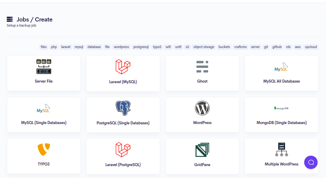326x178 pixels.
Task: Filter by the unifi tag
Action: tap(178, 47)
